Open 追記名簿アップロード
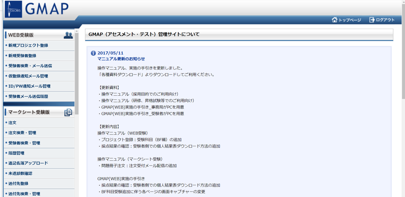 click(28, 163)
